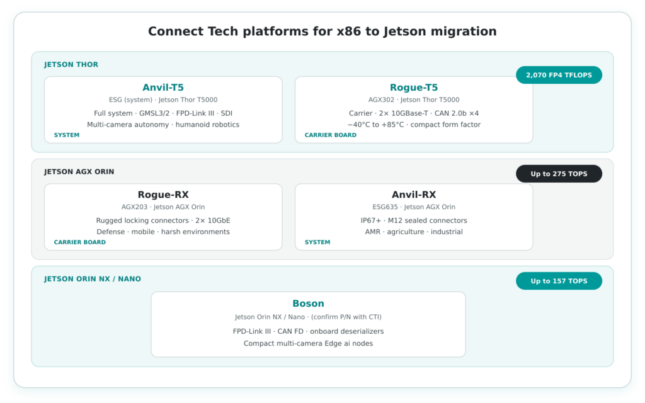Viewport: 645px width, 403px height.
Task: Click 'FPD-Link III · CAN FD · onboard deserializers' line
Action: pos(308,331)
